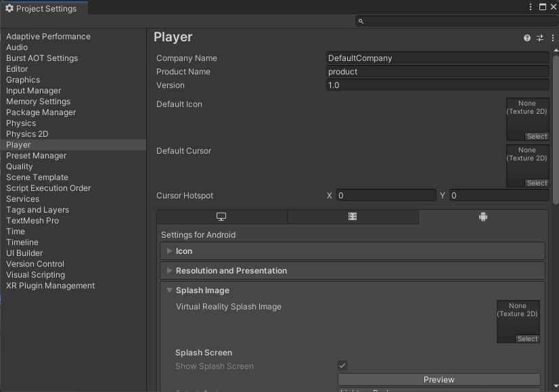Image resolution: width=559 pixels, height=392 pixels.
Task: Open the Project Settings window kebab menu
Action: pyautogui.click(x=531, y=7)
